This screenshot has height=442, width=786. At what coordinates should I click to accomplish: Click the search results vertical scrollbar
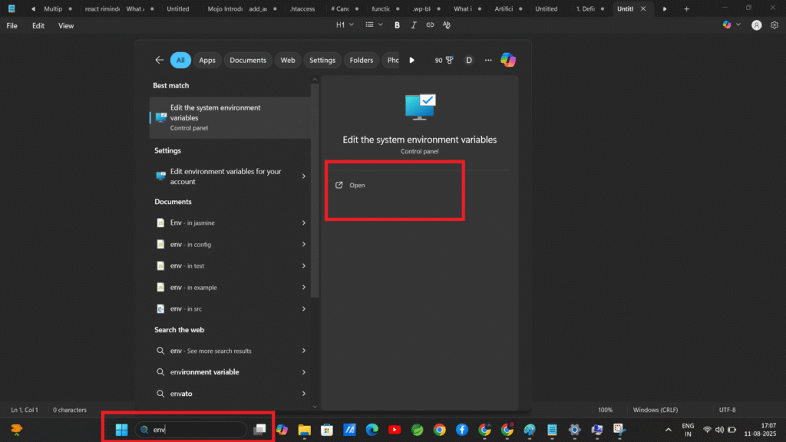315,192
